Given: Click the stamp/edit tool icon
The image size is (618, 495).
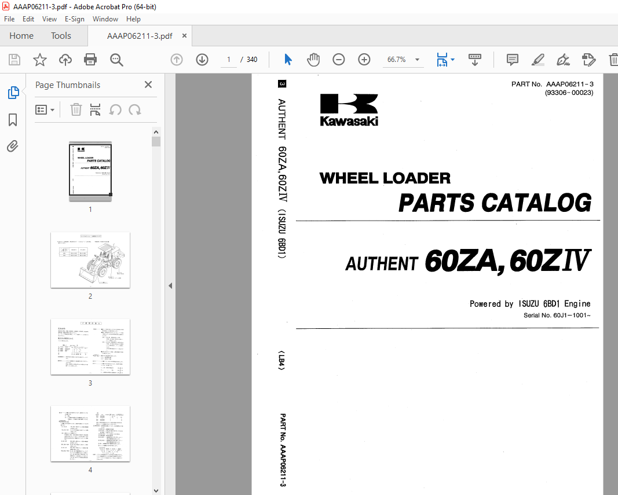Looking at the screenshot, I should click(588, 60).
